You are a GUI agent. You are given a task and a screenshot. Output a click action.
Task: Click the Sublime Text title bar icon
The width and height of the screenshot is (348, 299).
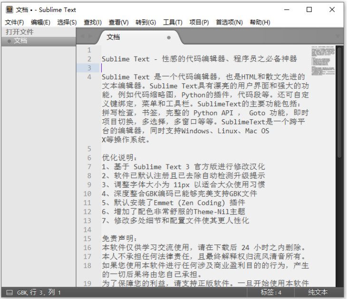[10, 10]
